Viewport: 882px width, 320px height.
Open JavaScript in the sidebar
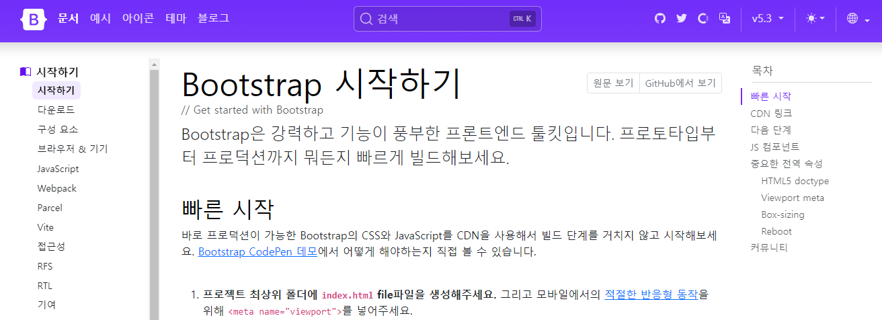58,169
